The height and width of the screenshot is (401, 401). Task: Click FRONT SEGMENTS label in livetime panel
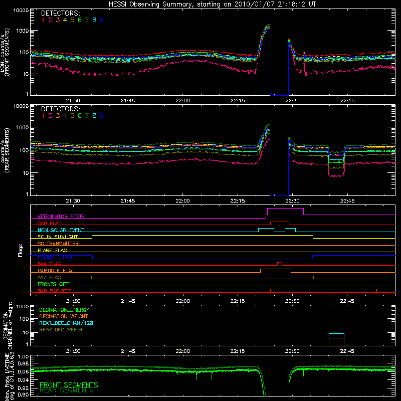coord(69,385)
